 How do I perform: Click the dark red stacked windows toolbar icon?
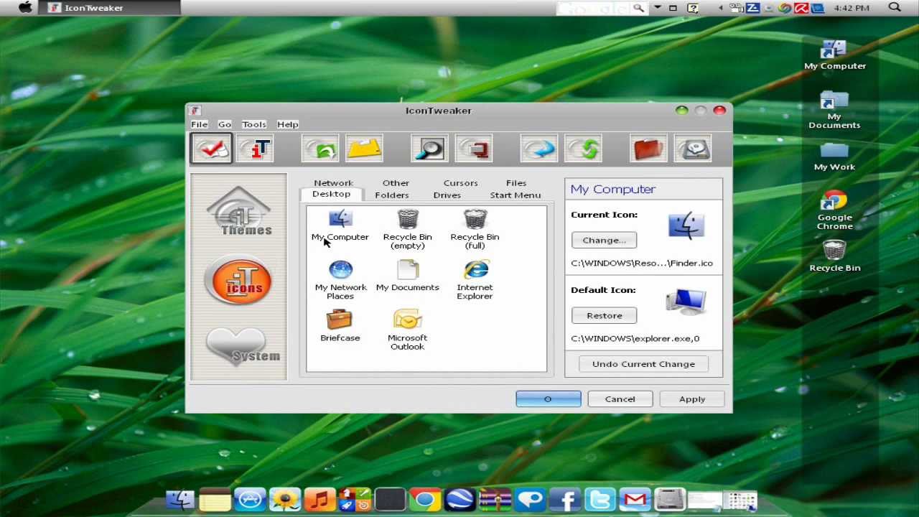[x=474, y=149]
